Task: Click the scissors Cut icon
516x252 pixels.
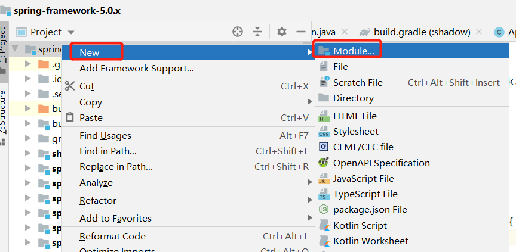Action: coord(70,86)
